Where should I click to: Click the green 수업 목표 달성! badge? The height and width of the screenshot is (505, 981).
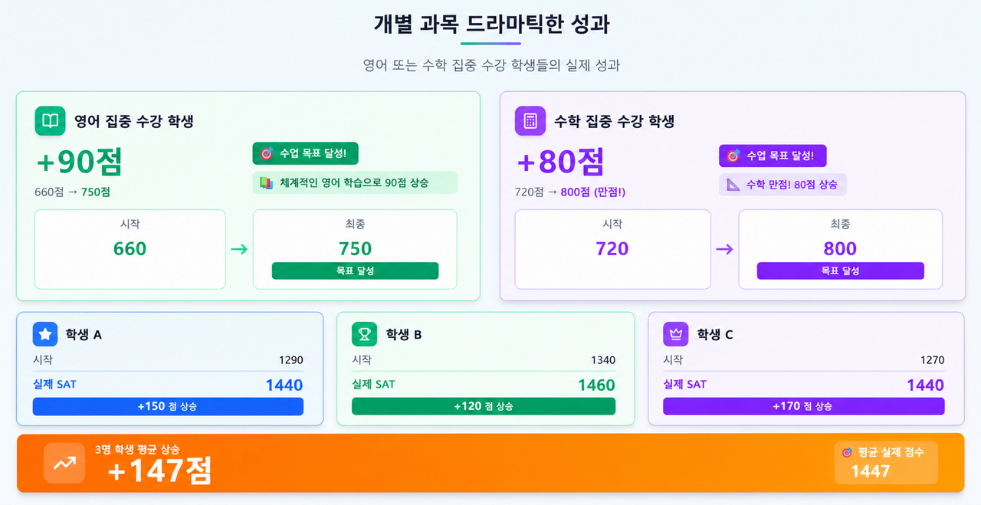306,153
